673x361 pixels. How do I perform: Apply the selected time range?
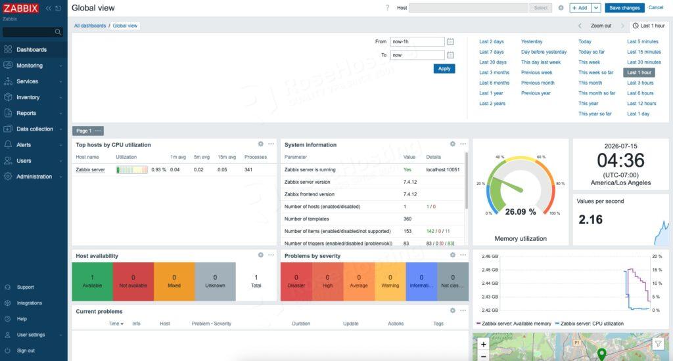click(x=444, y=69)
